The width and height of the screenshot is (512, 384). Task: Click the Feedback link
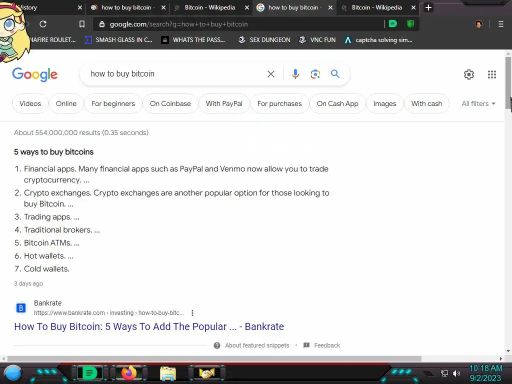click(327, 345)
